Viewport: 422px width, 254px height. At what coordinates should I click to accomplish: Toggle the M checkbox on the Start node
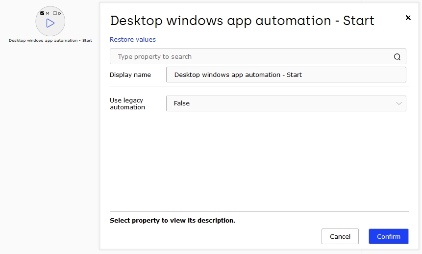(42, 13)
